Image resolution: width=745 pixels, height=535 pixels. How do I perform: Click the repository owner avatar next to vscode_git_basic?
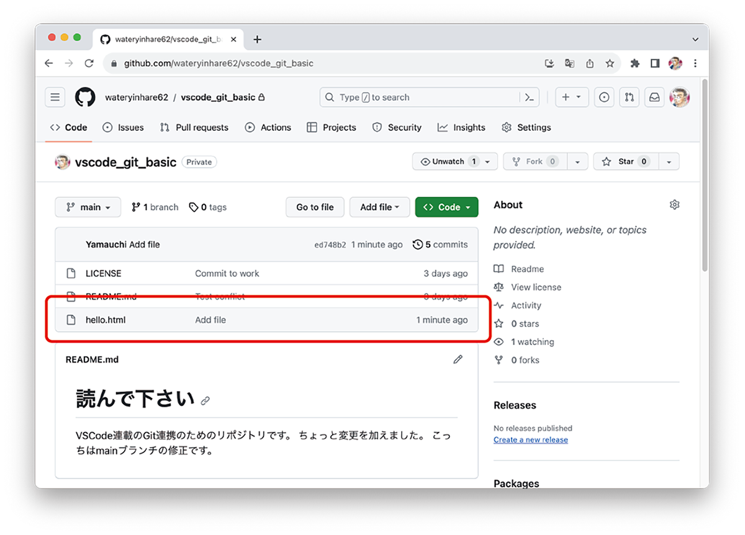click(63, 162)
